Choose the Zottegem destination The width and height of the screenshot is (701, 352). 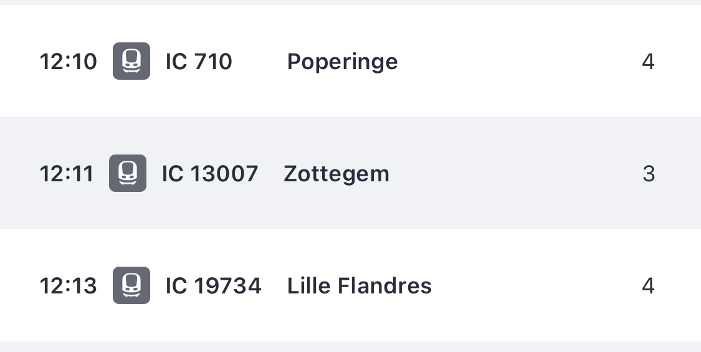coord(336,174)
